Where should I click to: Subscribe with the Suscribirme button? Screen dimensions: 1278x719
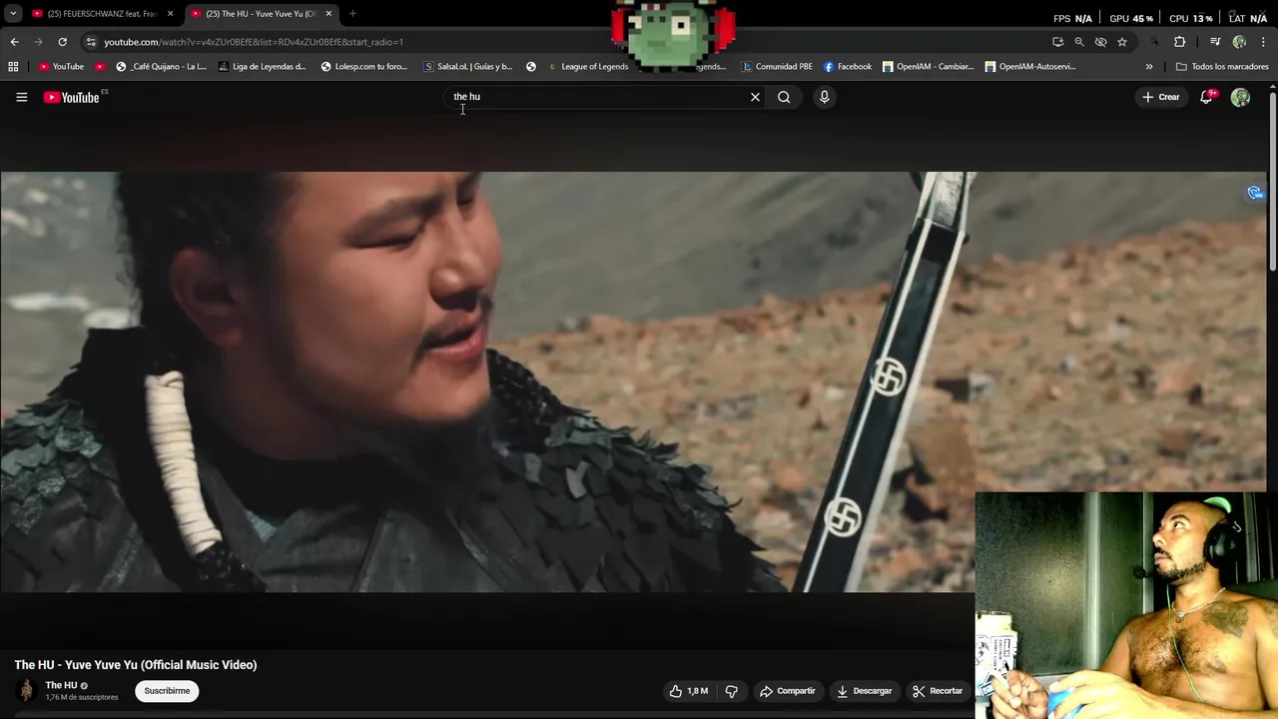pyautogui.click(x=167, y=691)
